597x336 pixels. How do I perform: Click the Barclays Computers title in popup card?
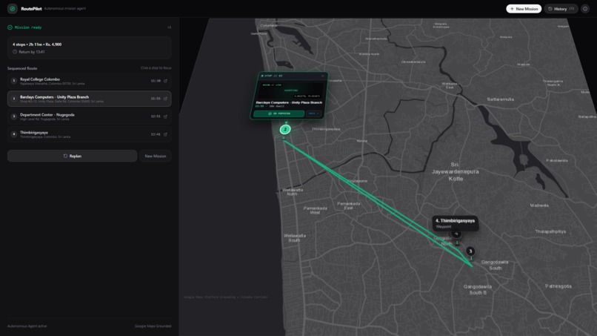click(289, 102)
